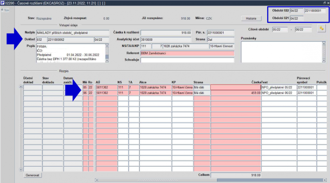Click inside the Popis text area
330x183 pixels.
(71, 53)
